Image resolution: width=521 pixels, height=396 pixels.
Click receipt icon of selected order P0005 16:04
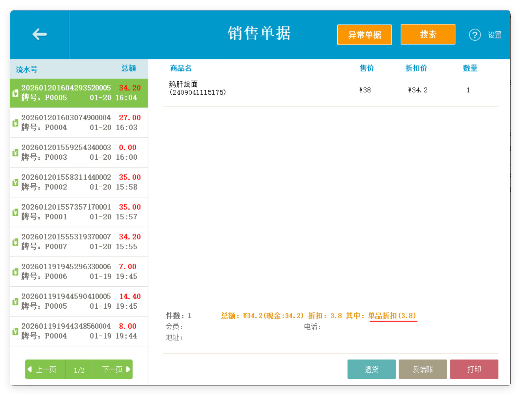coord(15,93)
